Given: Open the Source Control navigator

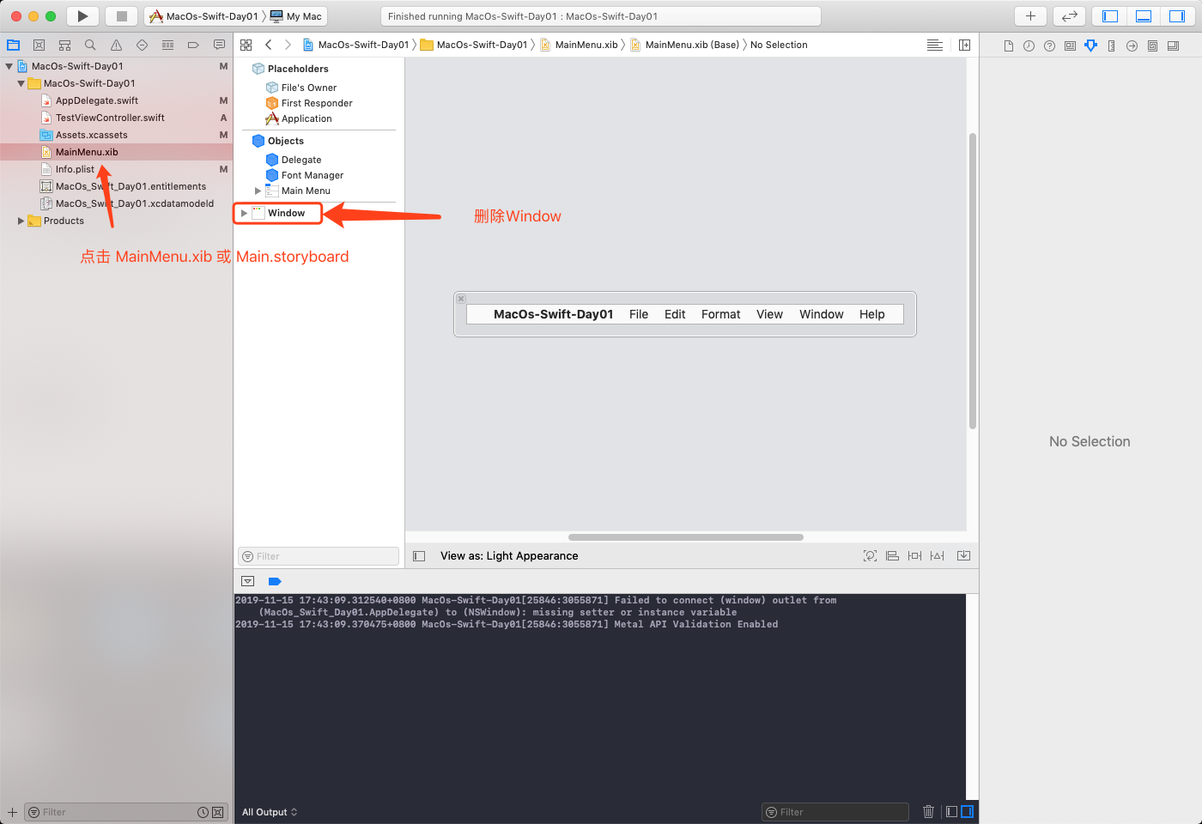Looking at the screenshot, I should [x=39, y=45].
